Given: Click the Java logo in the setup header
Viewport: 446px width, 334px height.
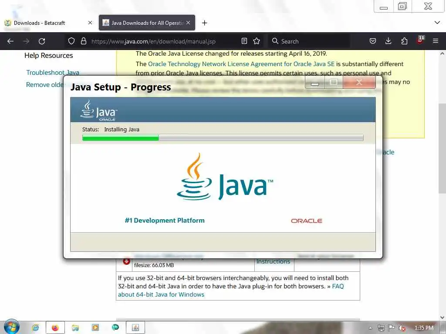Looking at the screenshot, I should tap(99, 110).
